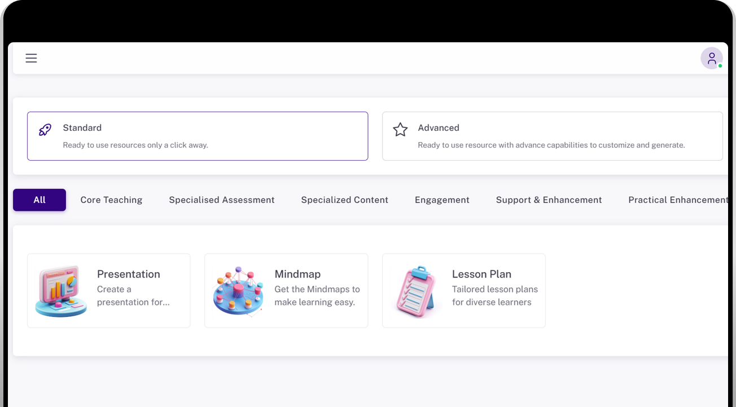Open the hamburger menu icon
The width and height of the screenshot is (736, 407).
31,58
